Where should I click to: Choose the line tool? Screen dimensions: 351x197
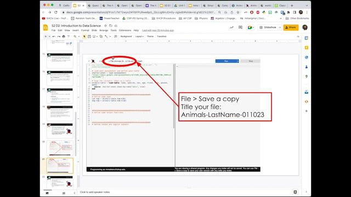point(106,37)
